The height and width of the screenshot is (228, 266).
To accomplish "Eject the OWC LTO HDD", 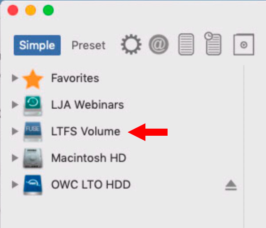I will (231, 185).
